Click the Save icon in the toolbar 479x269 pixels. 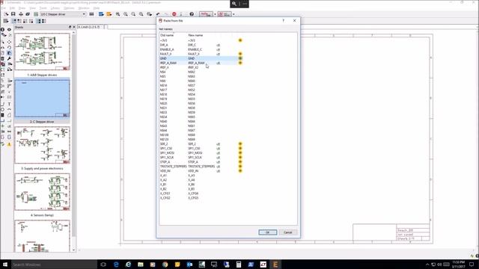pyautogui.click(x=13, y=14)
